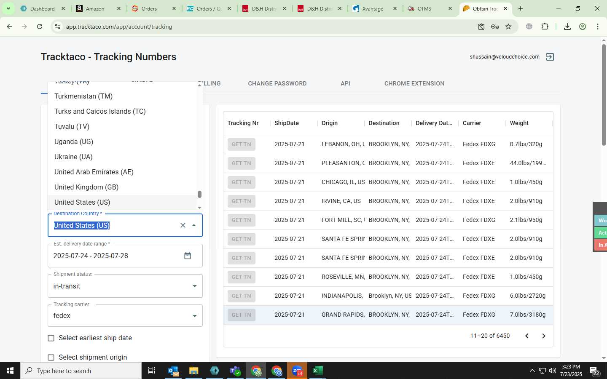
Task: Choose Ukraine (UA) from the list
Action: pos(122,157)
